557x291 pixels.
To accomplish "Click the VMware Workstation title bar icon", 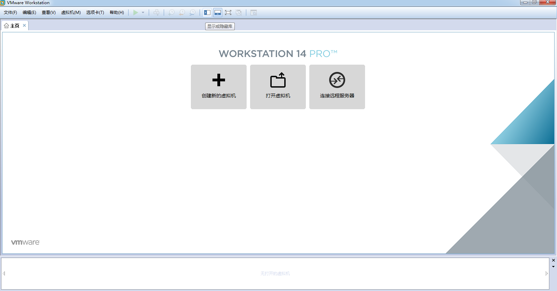I will pyautogui.click(x=3, y=3).
